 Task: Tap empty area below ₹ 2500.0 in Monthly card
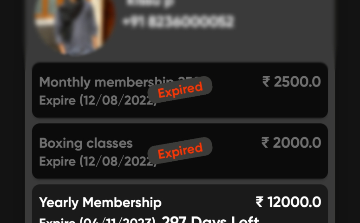point(292,103)
